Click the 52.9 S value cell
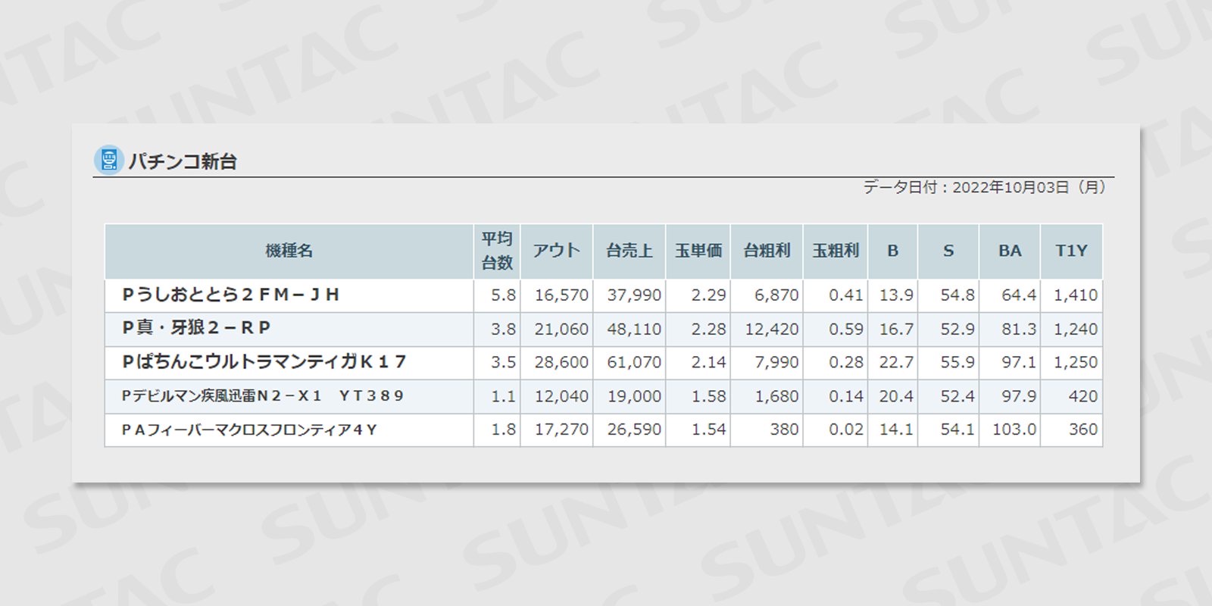 coord(948,330)
